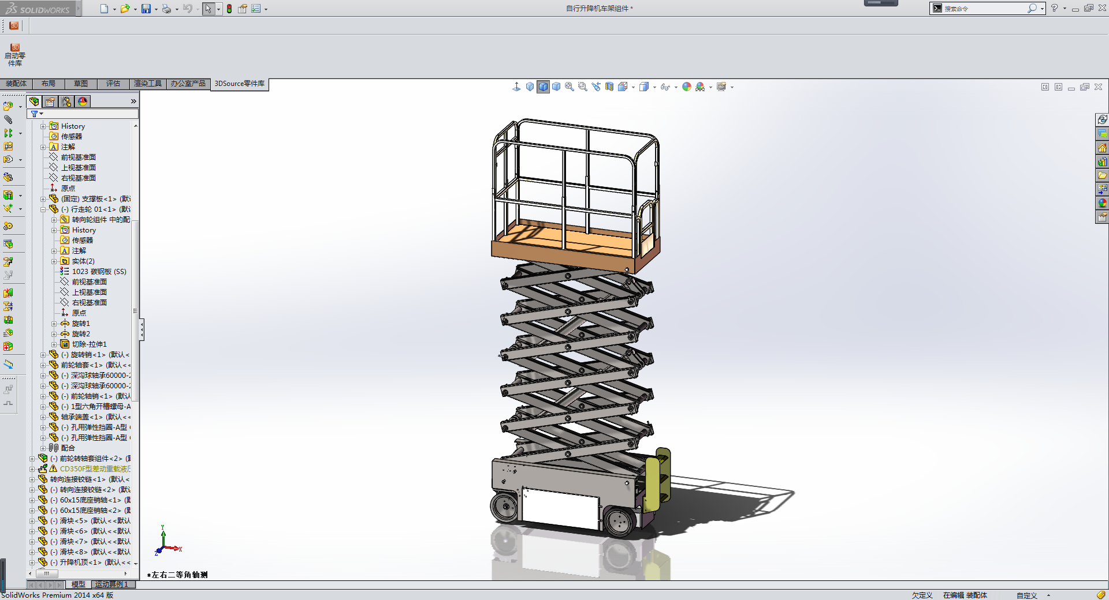This screenshot has height=600, width=1109.
Task: Click the Previous View icon
Action: click(596, 87)
